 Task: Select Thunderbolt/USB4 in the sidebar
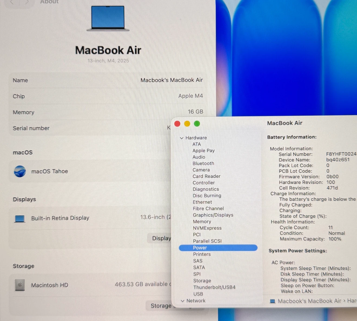click(x=214, y=287)
